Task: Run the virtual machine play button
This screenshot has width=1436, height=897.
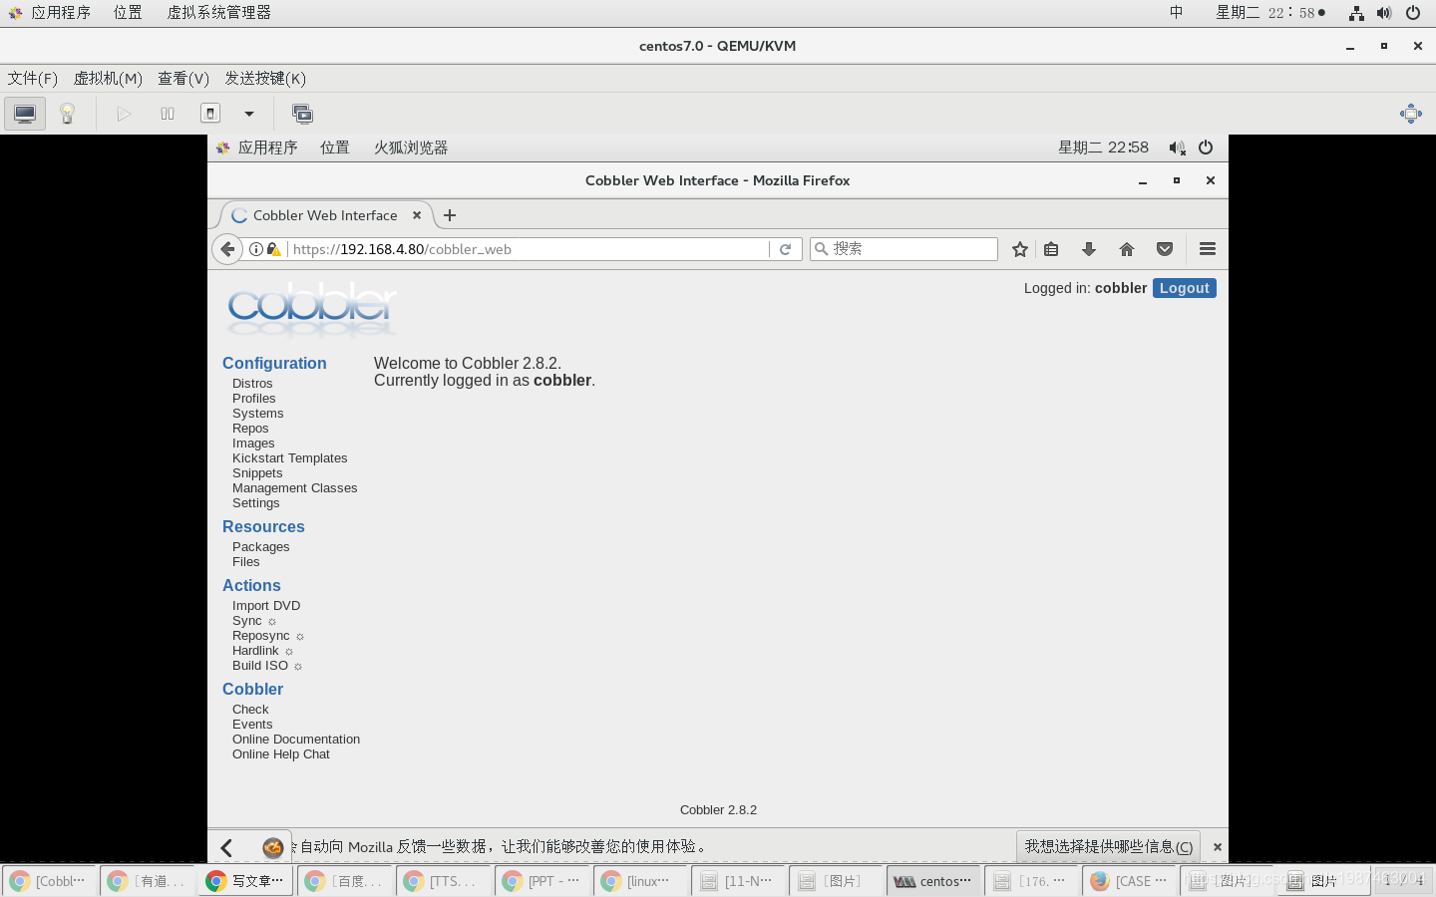Action: [x=124, y=114]
